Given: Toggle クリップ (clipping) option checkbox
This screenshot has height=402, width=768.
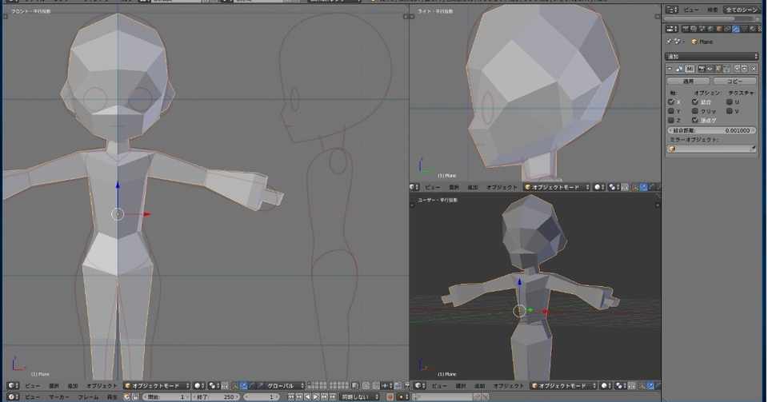Looking at the screenshot, I should (x=695, y=110).
